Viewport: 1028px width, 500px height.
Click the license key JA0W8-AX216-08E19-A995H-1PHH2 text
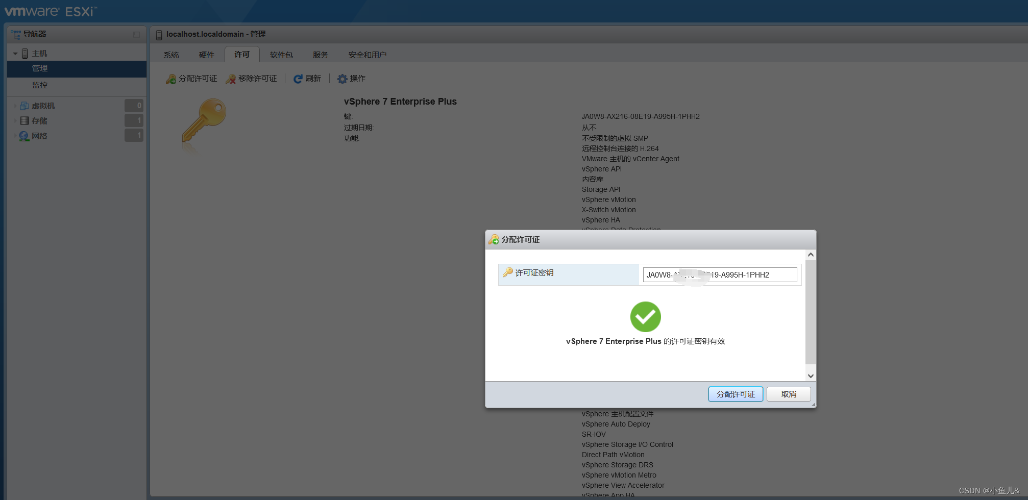pyautogui.click(x=641, y=116)
